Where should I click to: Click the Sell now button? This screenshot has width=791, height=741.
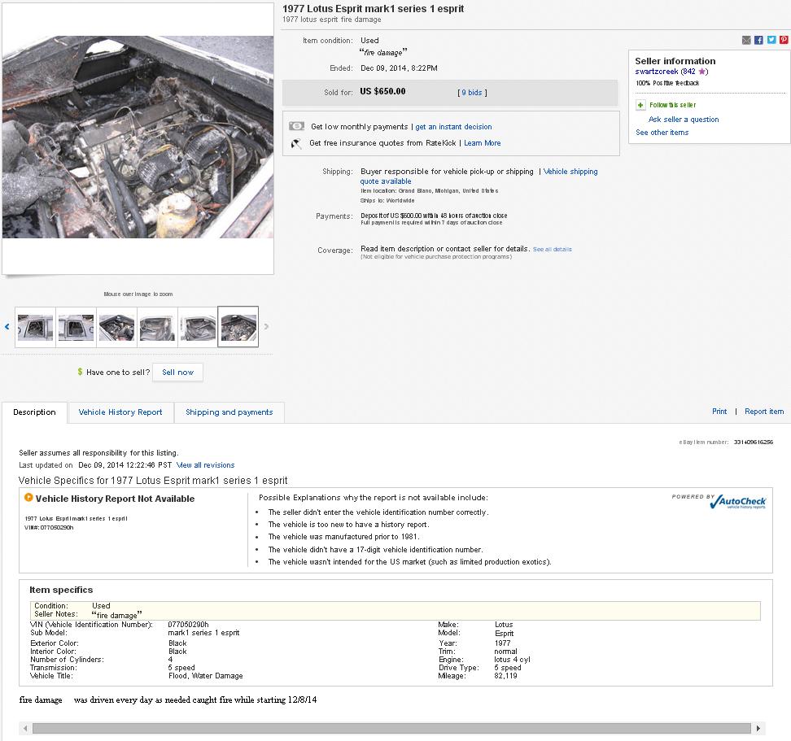(177, 373)
